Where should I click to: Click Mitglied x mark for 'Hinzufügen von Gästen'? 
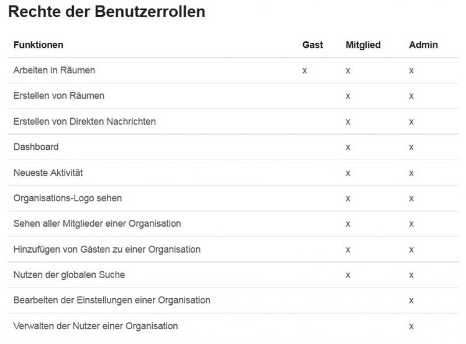[348, 250]
